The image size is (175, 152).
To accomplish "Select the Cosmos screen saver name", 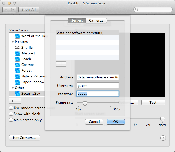I will pos(28,65).
